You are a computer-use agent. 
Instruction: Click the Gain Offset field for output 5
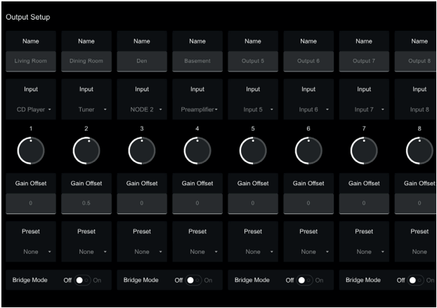pos(252,203)
